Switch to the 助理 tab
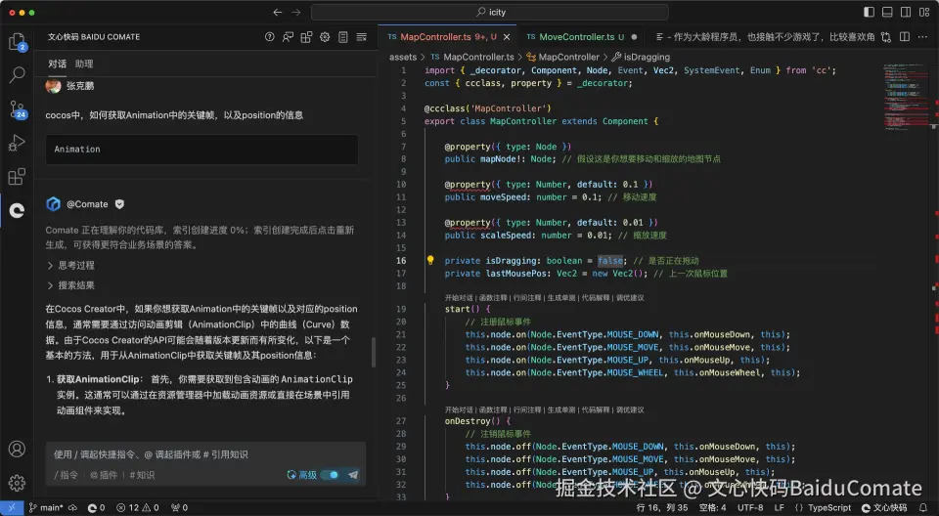The height and width of the screenshot is (516, 939). point(84,64)
